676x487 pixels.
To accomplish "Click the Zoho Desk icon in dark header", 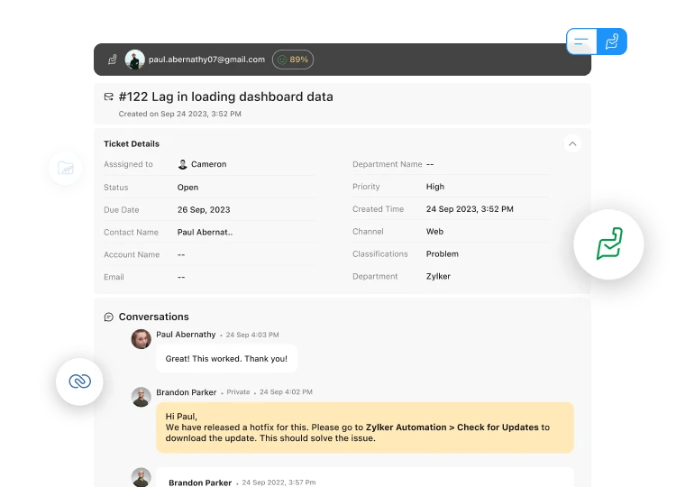I will [x=113, y=60].
